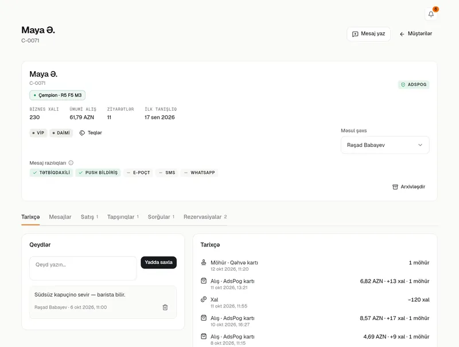Screen dimensions: 459x347
Task: Click the Çempion · R5 F5 M3 segment badge
Action: coord(57,95)
